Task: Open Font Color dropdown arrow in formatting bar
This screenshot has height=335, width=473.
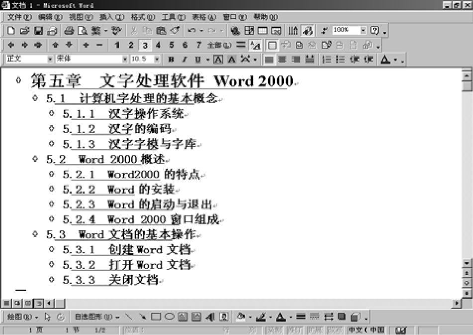Action: pos(395,59)
